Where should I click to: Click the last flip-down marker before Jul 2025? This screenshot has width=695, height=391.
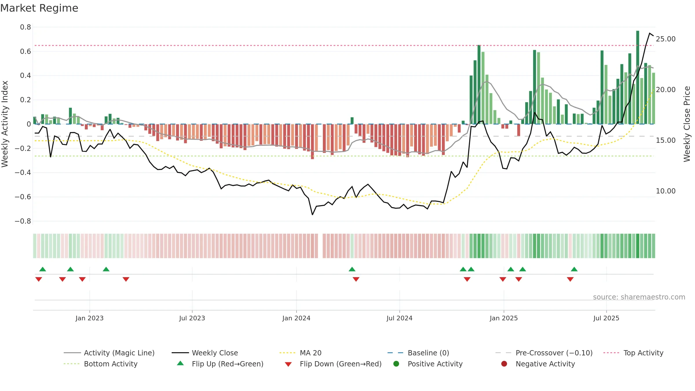[570, 279]
